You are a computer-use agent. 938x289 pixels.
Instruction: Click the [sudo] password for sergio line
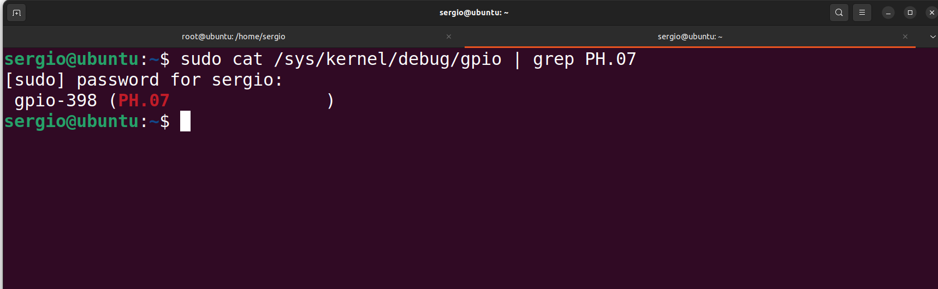pyautogui.click(x=144, y=80)
